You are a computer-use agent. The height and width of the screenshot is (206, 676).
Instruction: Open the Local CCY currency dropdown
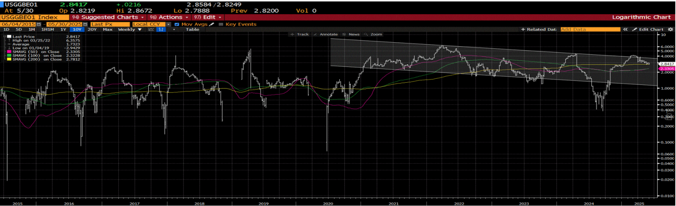pos(152,24)
